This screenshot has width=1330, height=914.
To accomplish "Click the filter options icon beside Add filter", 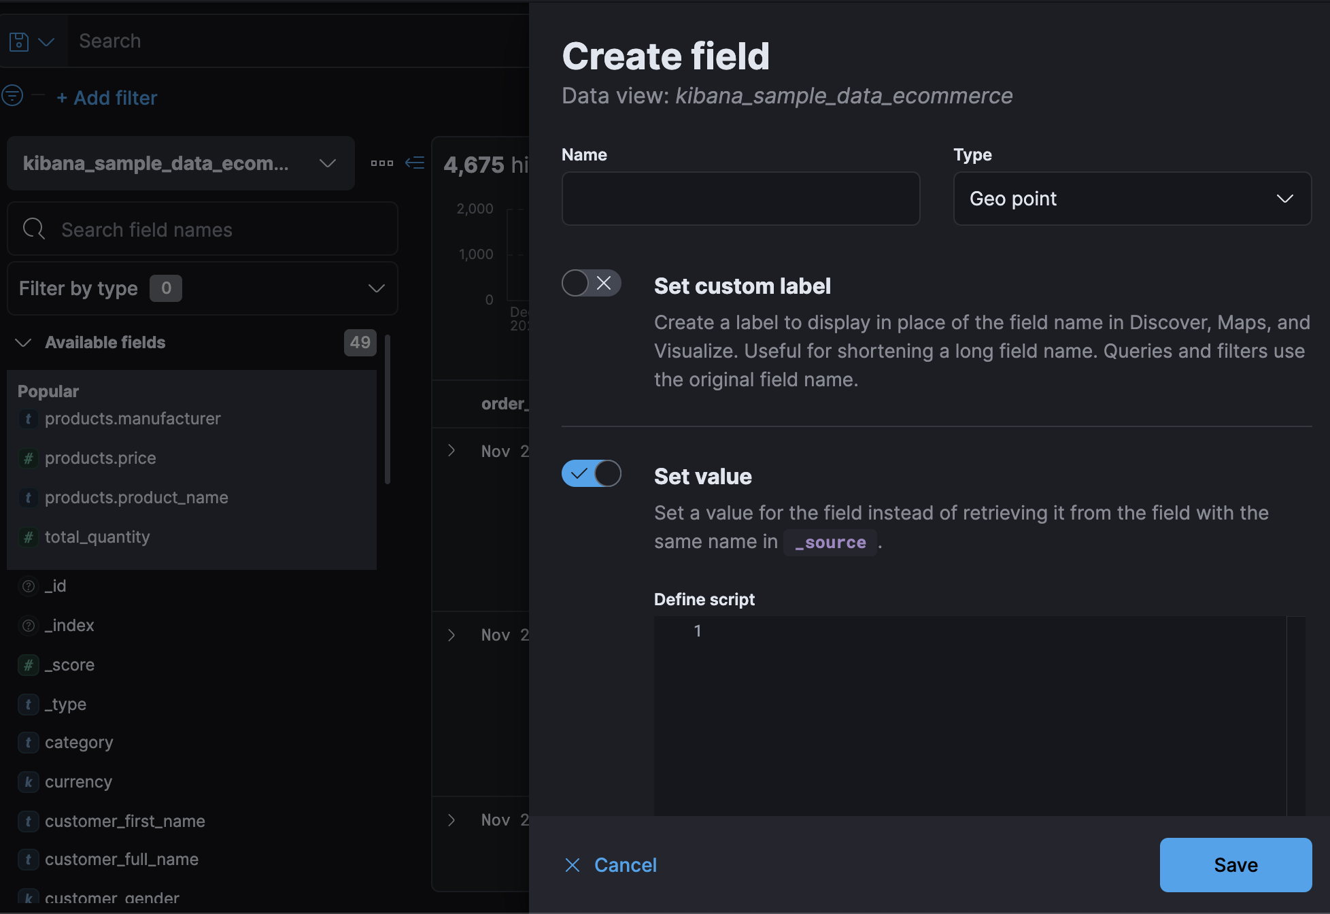I will tap(13, 95).
